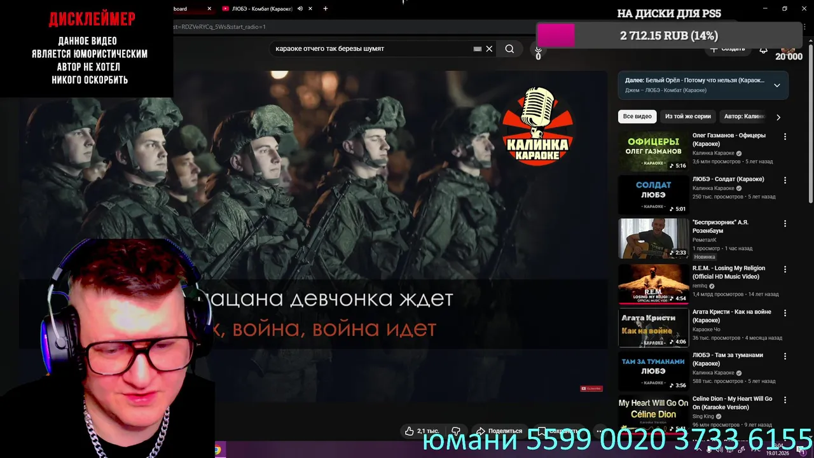814x458 pixels.
Task: Select the 'Все видео' filter chip
Action: tap(637, 116)
